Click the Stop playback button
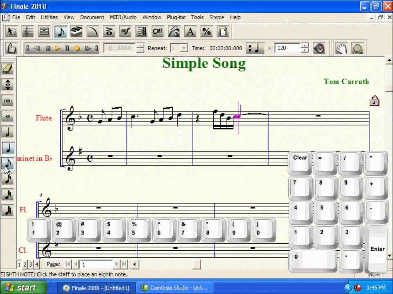This screenshot has width=393, height=294. coord(47,48)
